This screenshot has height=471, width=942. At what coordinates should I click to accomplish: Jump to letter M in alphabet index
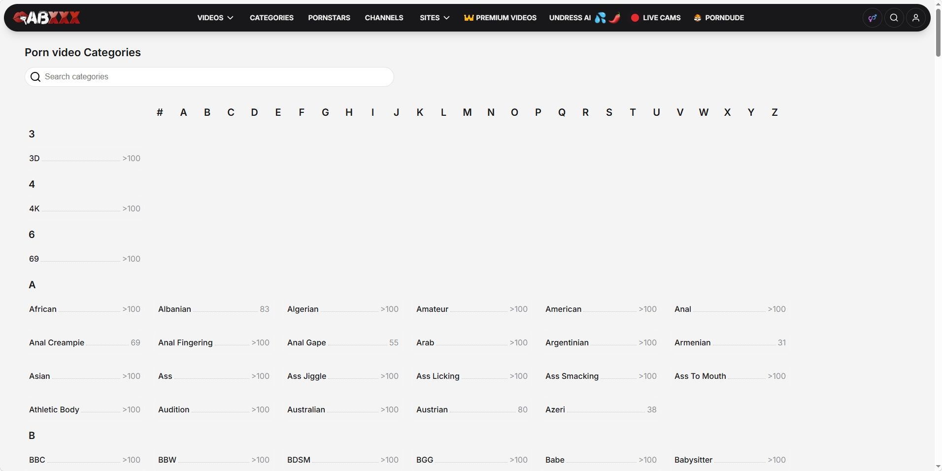pyautogui.click(x=467, y=112)
